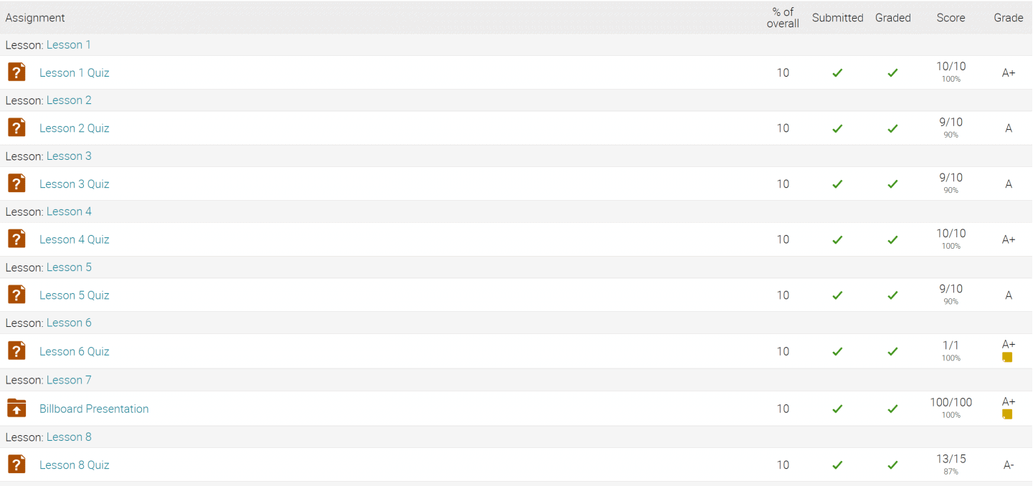
Task: Click the Submitted checkmark for Lesson 8 Quiz
Action: 837,464
